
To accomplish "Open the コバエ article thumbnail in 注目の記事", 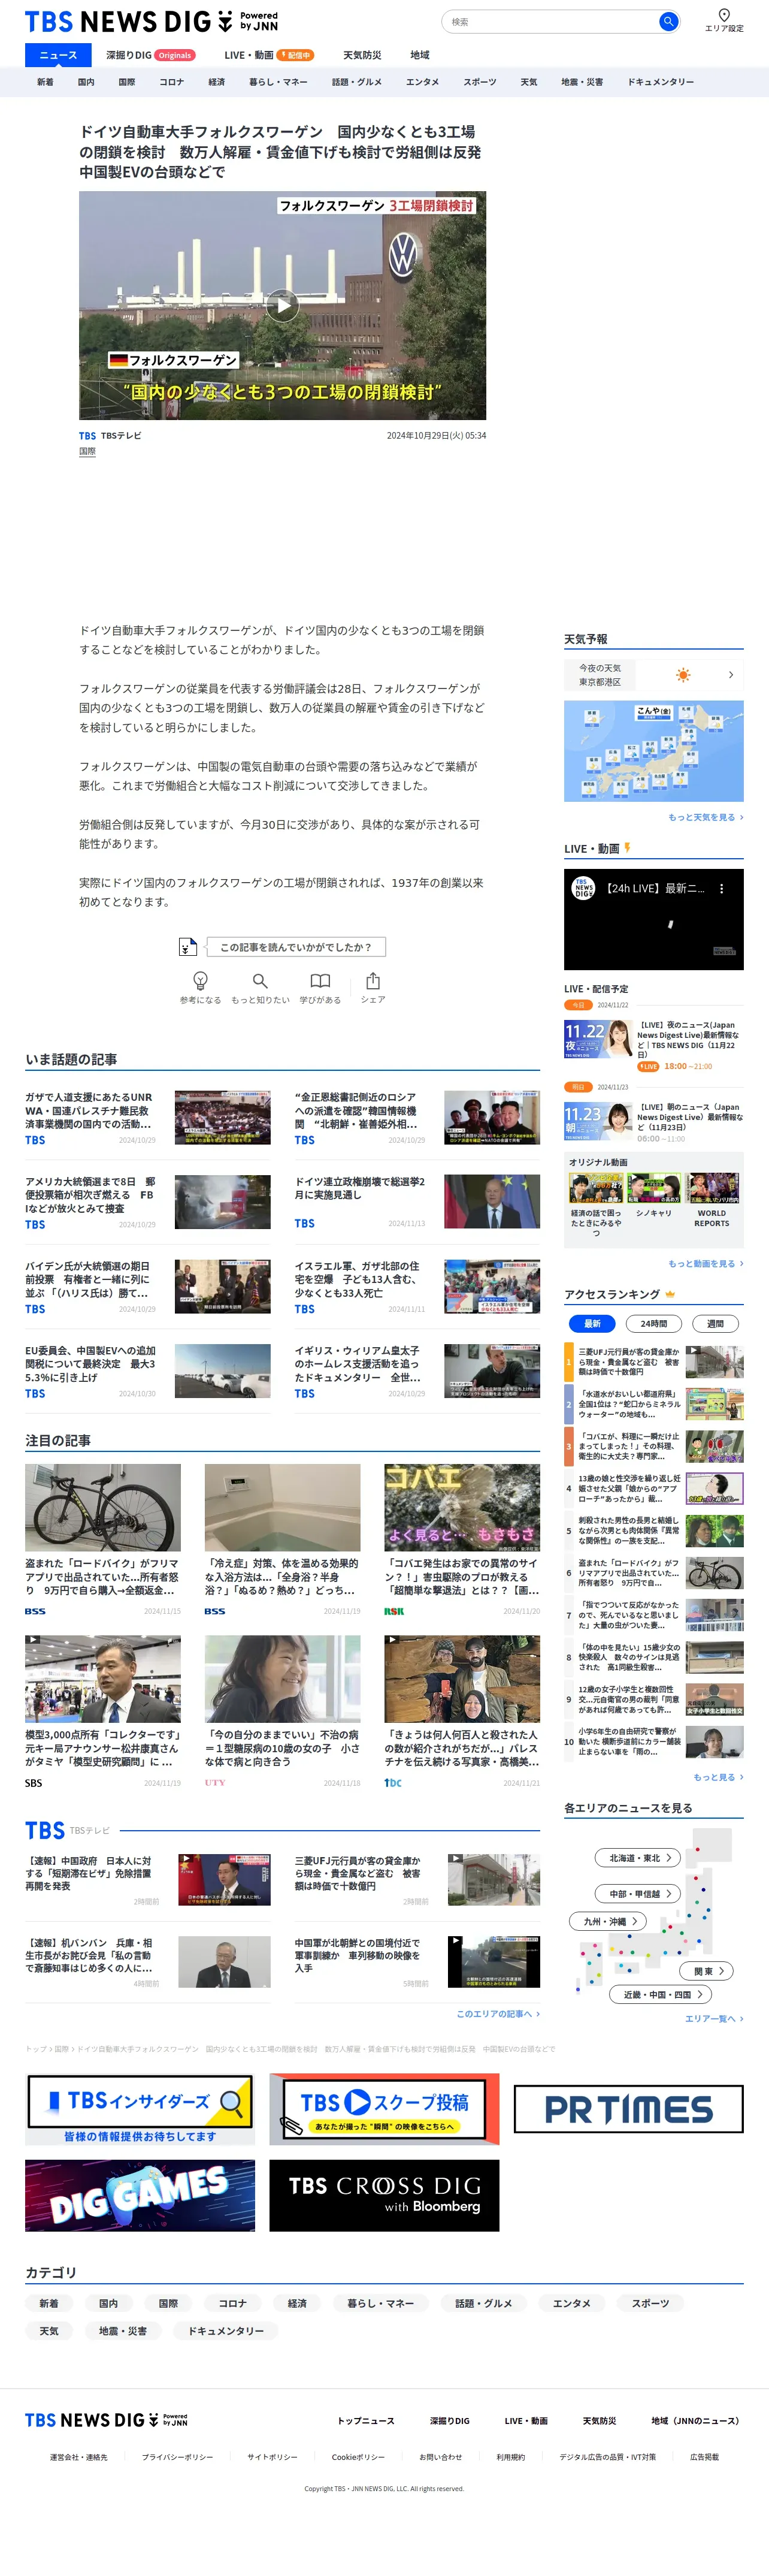I will [x=462, y=1508].
